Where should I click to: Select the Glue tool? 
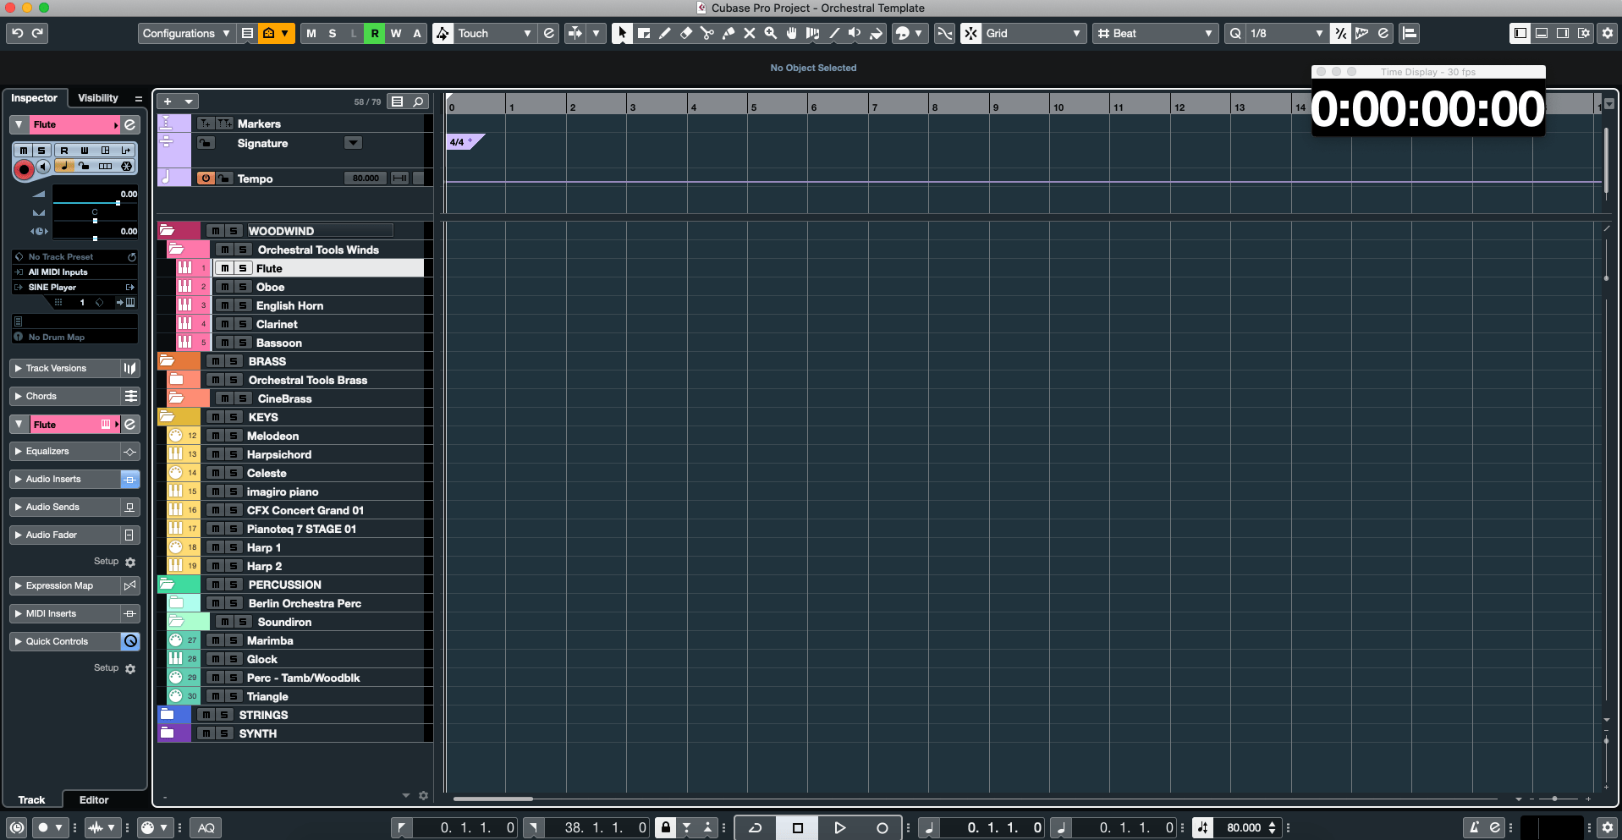tap(729, 34)
